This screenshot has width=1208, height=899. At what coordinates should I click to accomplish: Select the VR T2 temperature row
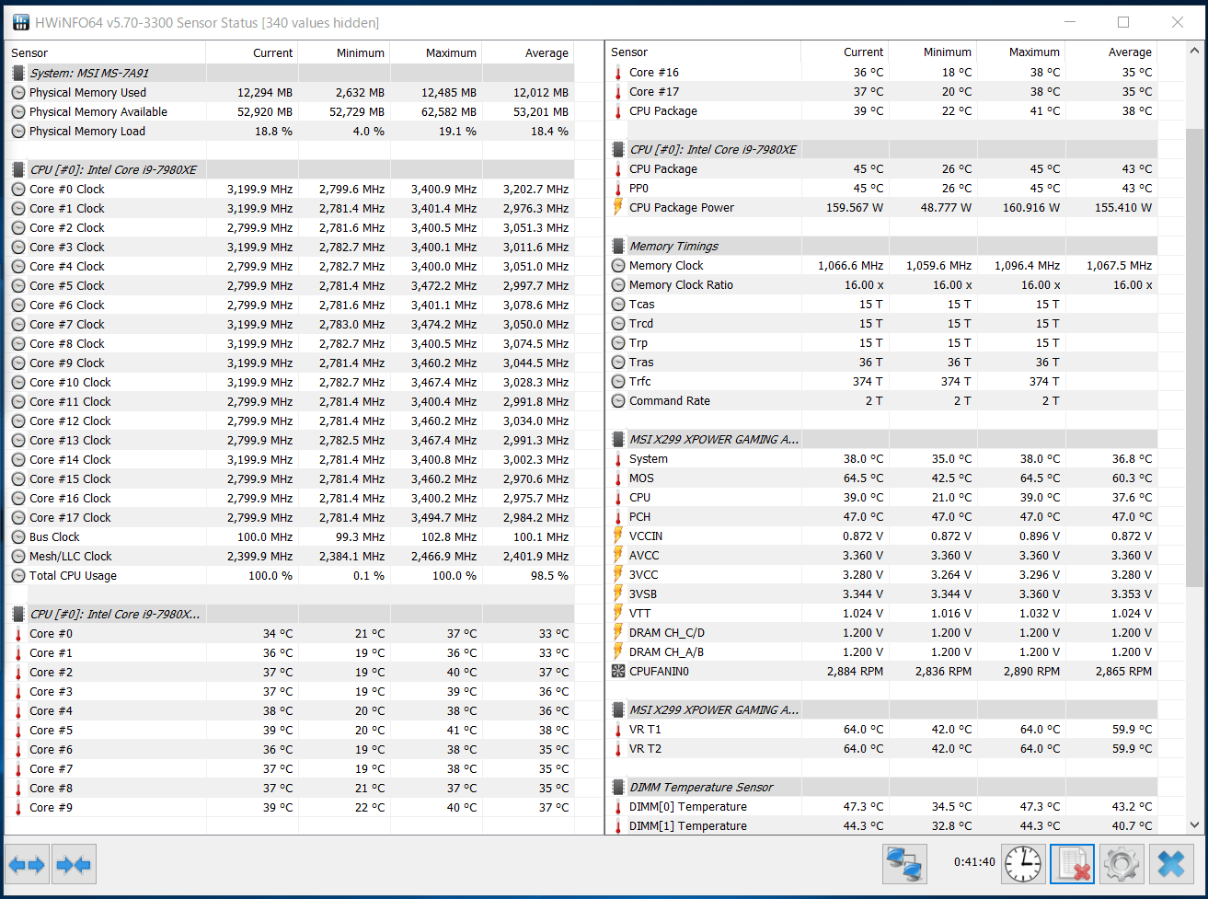881,748
